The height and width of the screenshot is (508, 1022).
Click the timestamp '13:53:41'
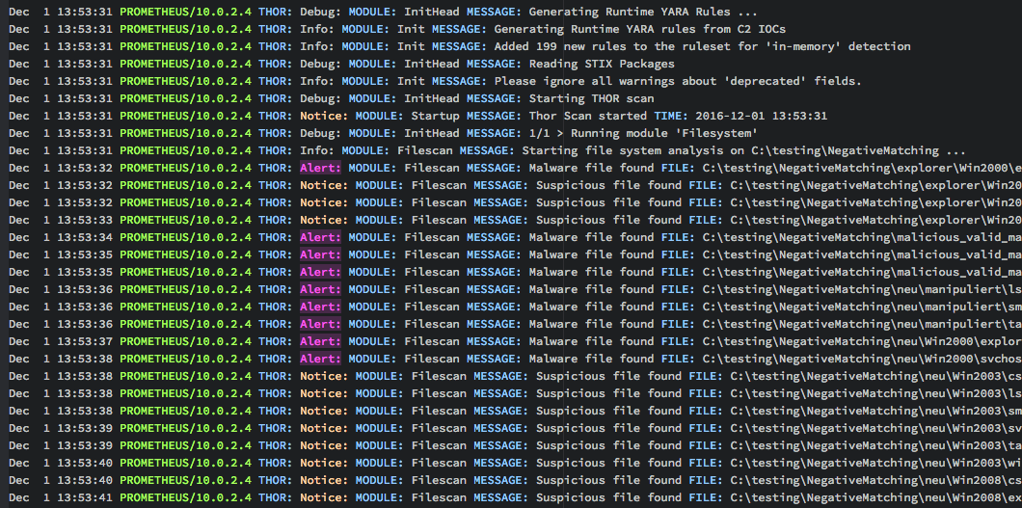[85, 497]
